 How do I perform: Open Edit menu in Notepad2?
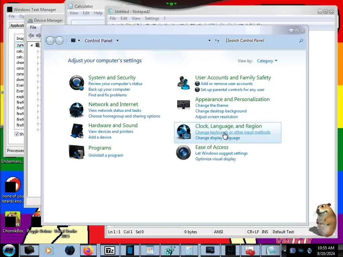(x=124, y=18)
